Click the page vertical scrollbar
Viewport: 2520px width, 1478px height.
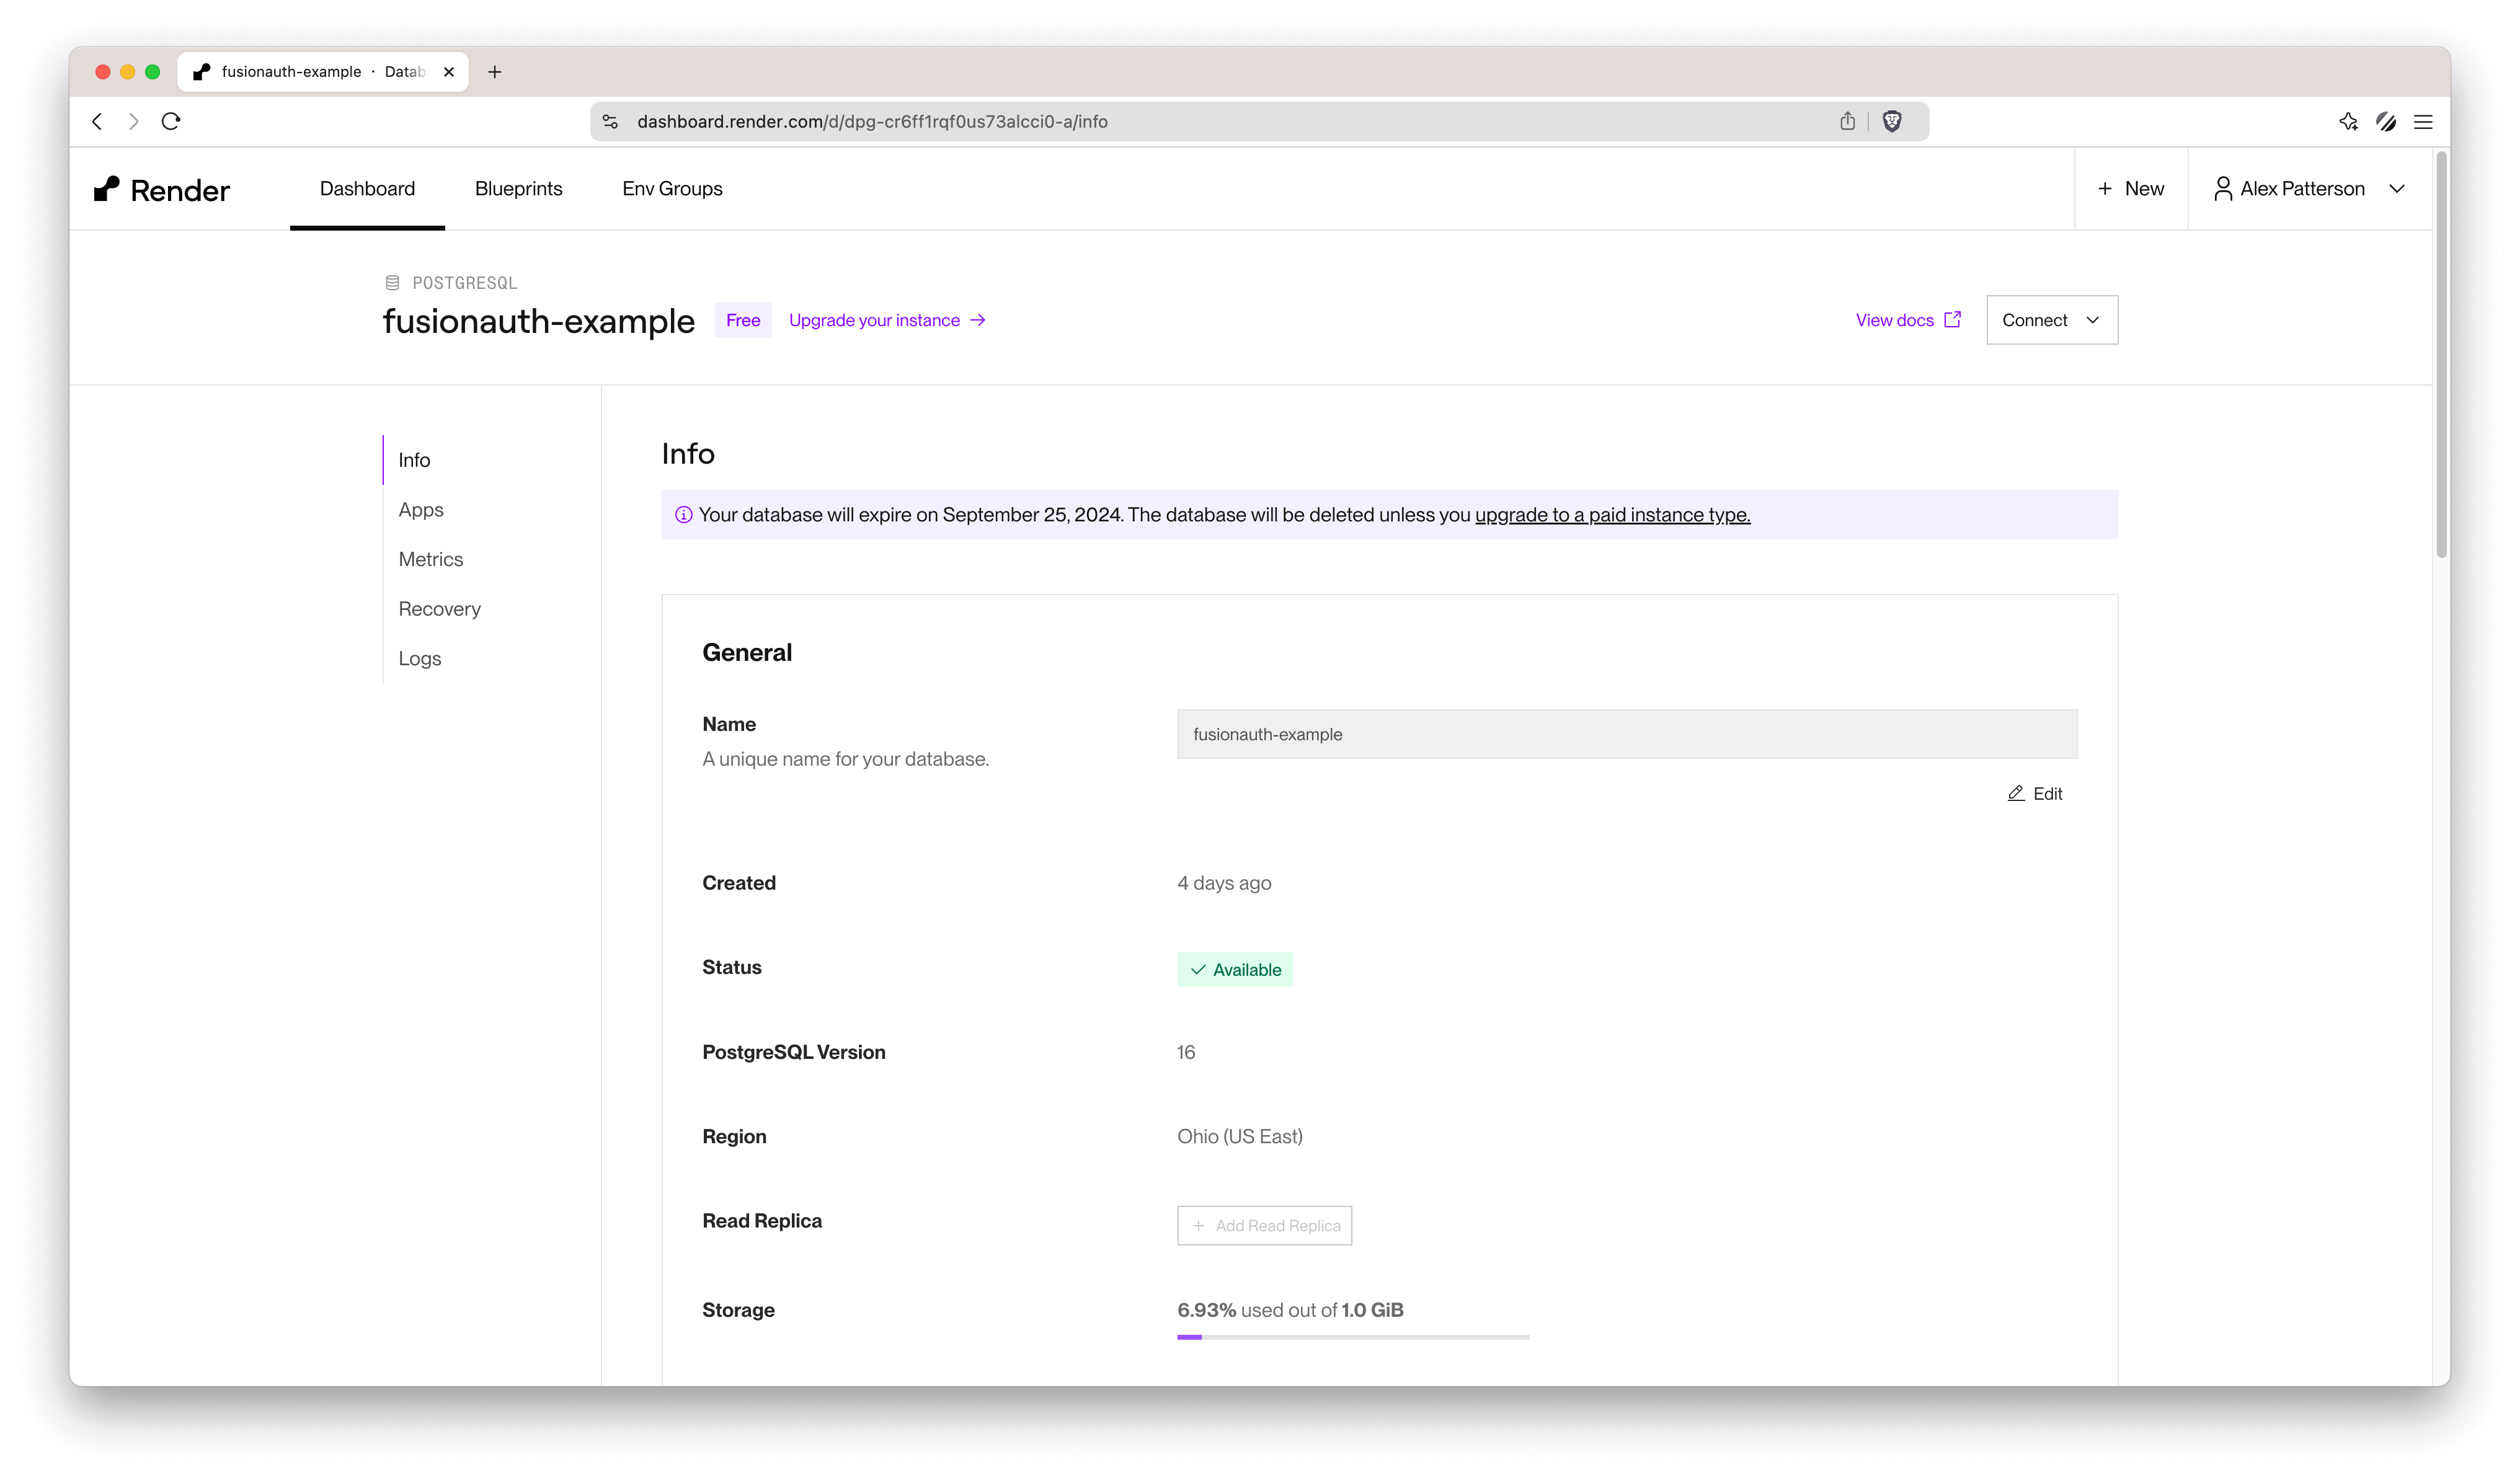coord(2442,355)
